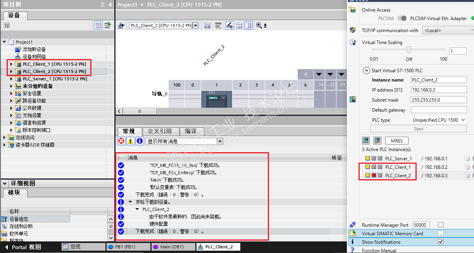This screenshot has height=253, width=474.
Task: Click the new group icon below 设备 tab
Action: tap(7, 25)
